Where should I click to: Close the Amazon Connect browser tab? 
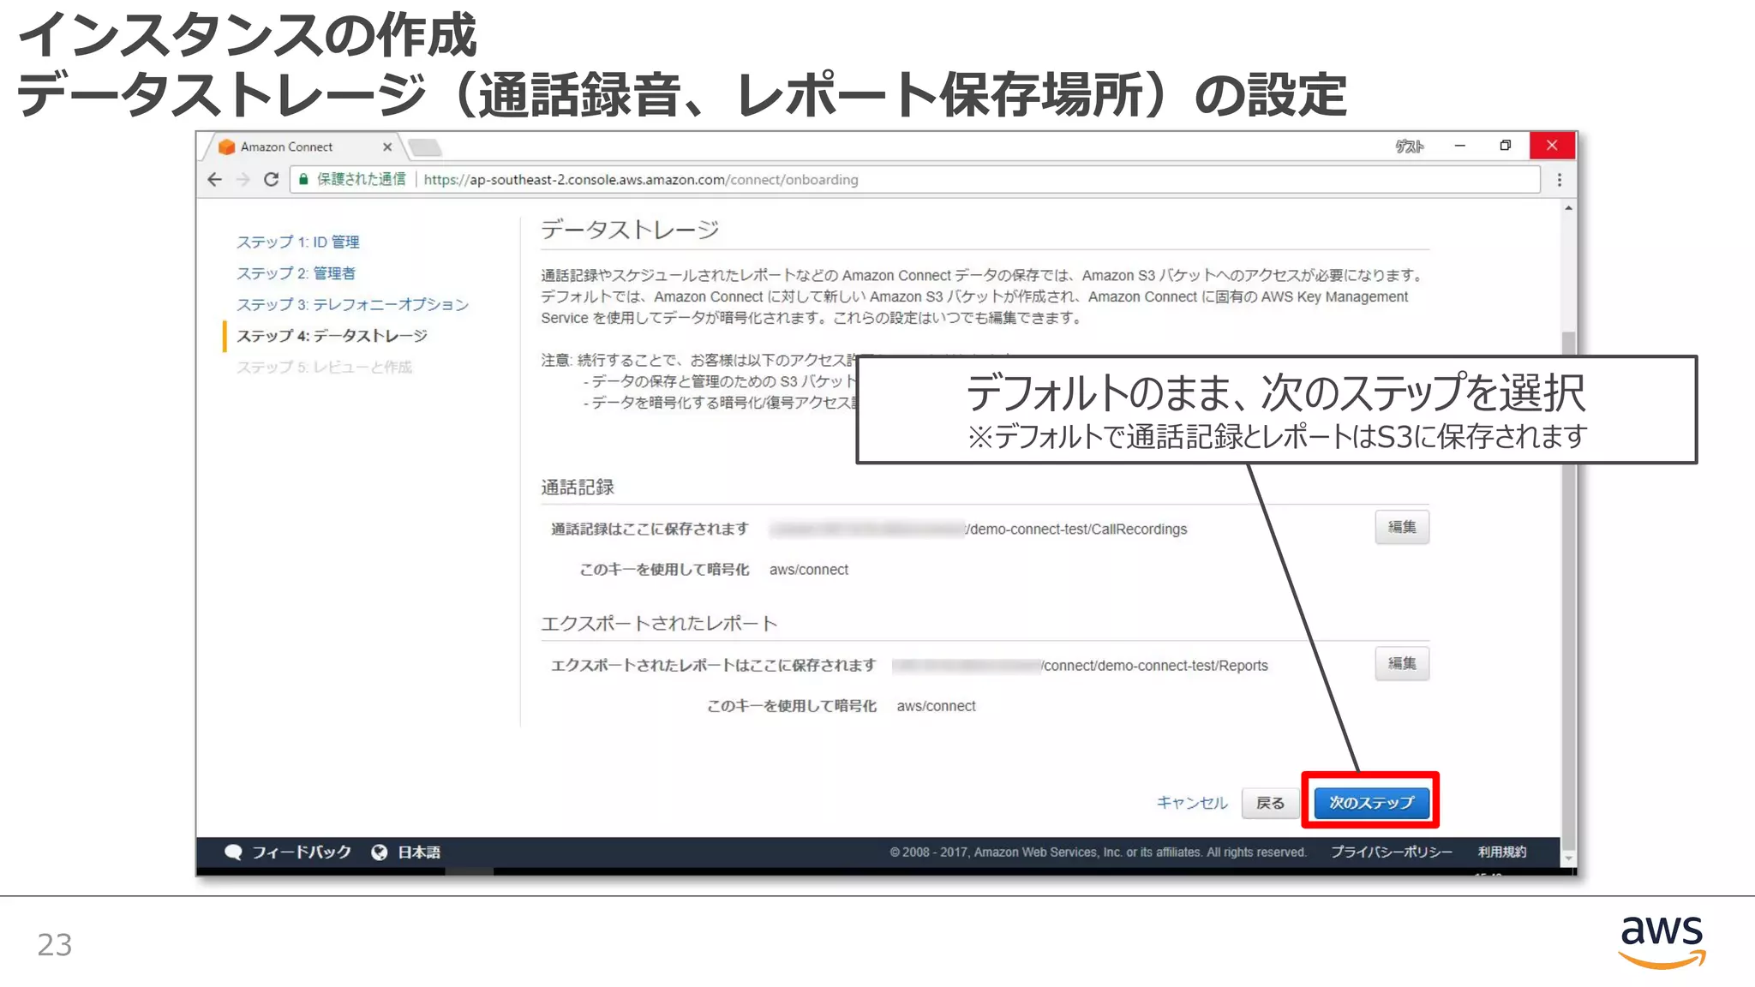pos(387,147)
